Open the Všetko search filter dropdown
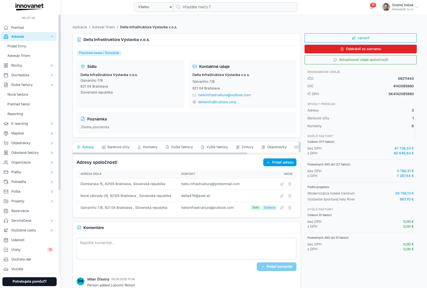The width and height of the screenshot is (427, 288). [x=154, y=7]
